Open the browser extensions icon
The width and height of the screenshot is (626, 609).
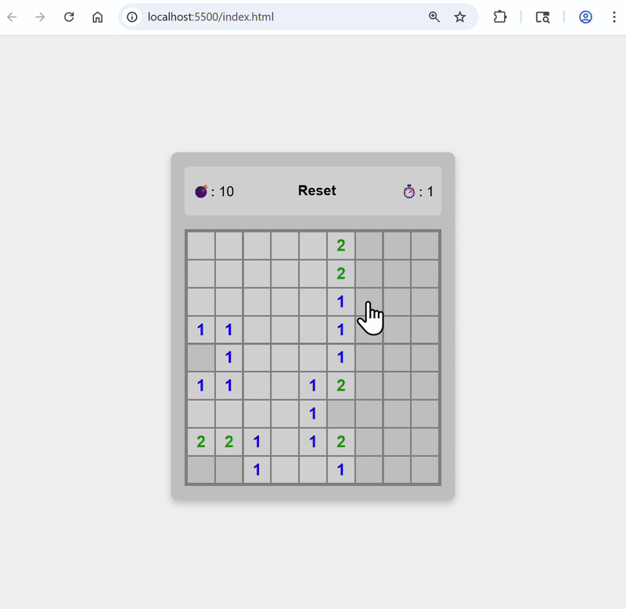[x=500, y=16]
